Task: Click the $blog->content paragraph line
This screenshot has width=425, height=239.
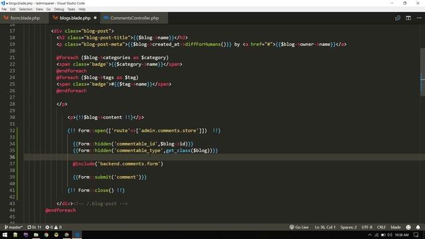Action: 106,118
